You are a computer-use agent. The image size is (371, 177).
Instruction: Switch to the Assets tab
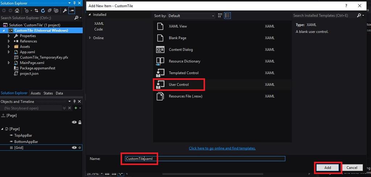(36, 93)
